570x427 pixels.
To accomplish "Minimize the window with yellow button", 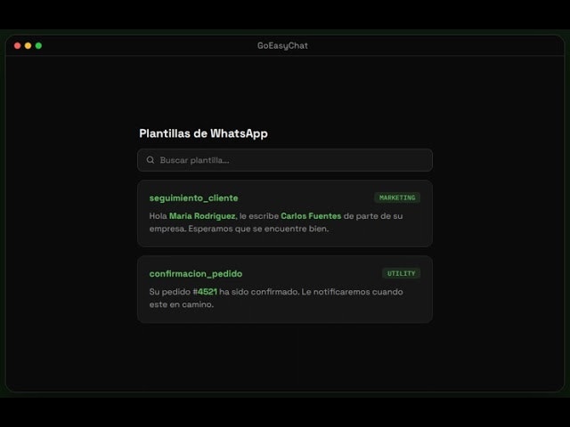I will pos(28,45).
